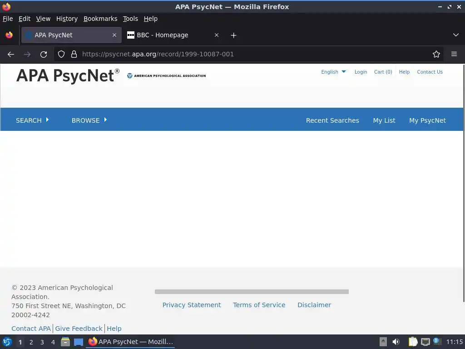Open the Disclaimer link
The image size is (465, 349).
point(314,305)
